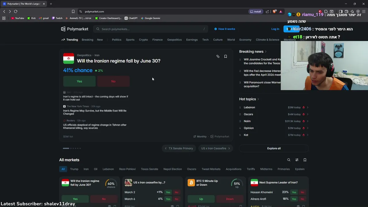Select the Breaking tab
Image resolution: width=368 pixels, height=207 pixels.
coord(87,40)
